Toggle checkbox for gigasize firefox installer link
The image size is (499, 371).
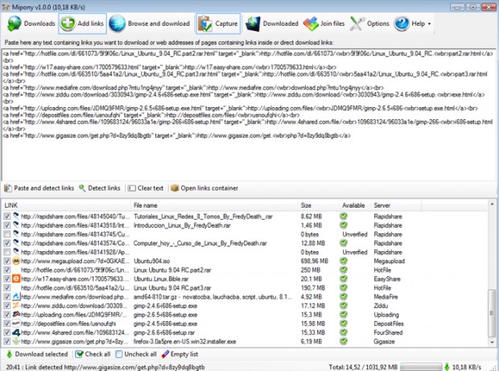coord(6,342)
